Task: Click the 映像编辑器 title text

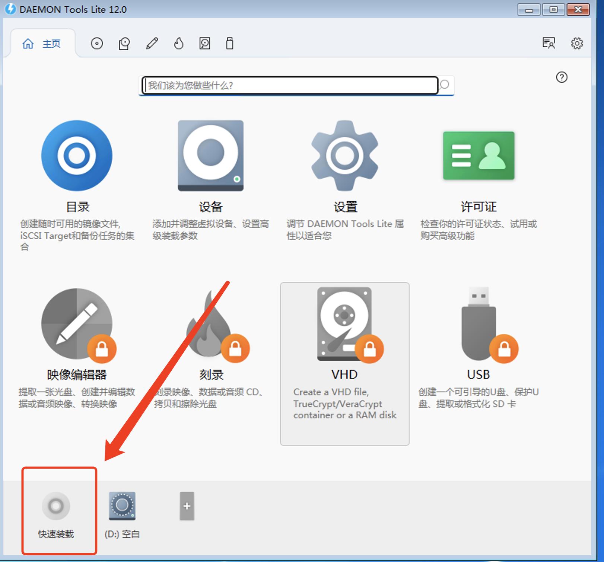Action: pos(77,374)
